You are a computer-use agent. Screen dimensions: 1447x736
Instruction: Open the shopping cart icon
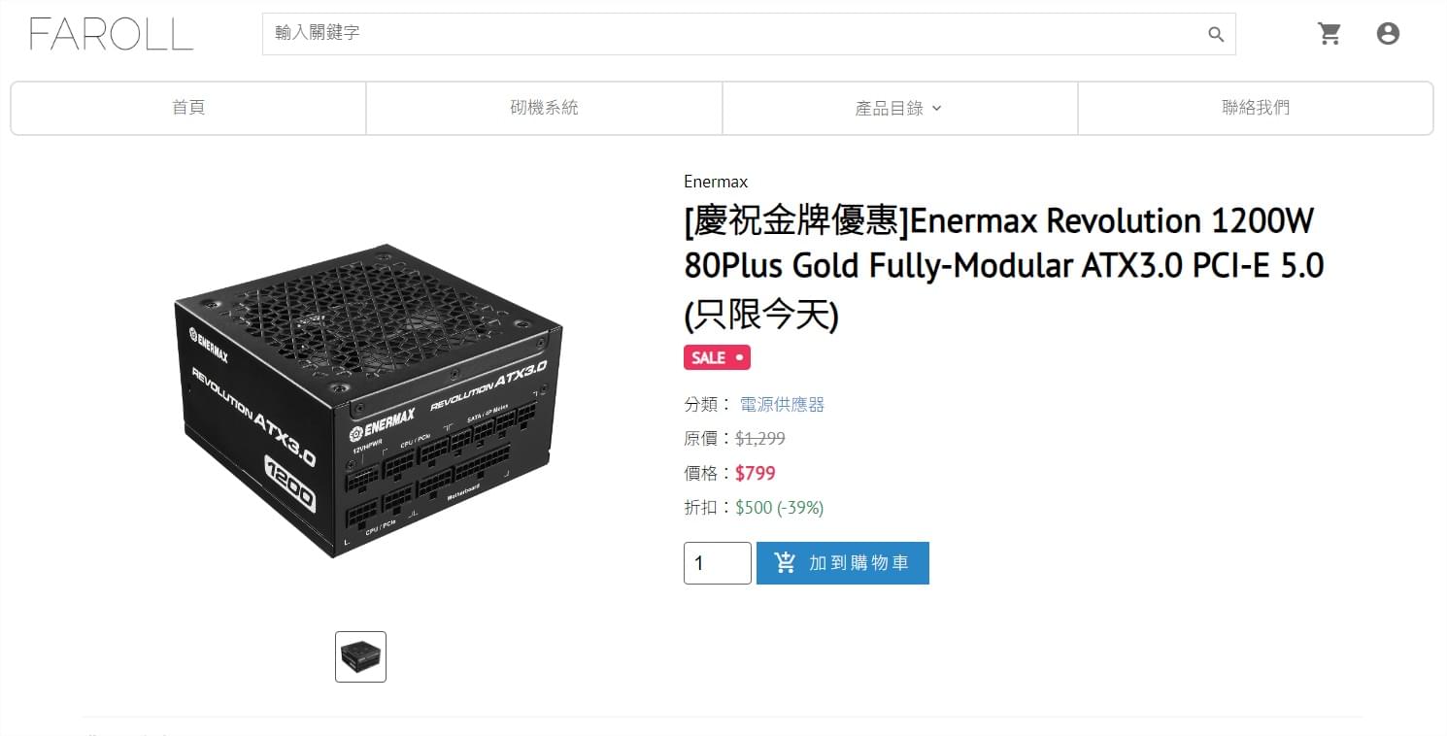point(1329,34)
